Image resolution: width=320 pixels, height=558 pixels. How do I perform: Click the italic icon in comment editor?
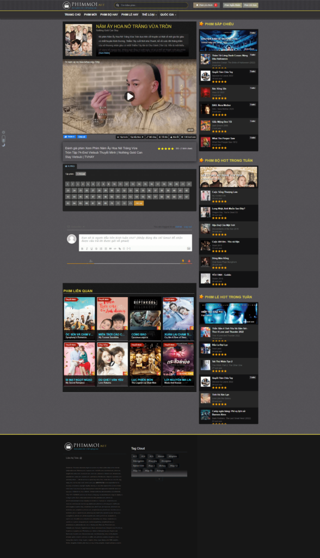pos(87,248)
